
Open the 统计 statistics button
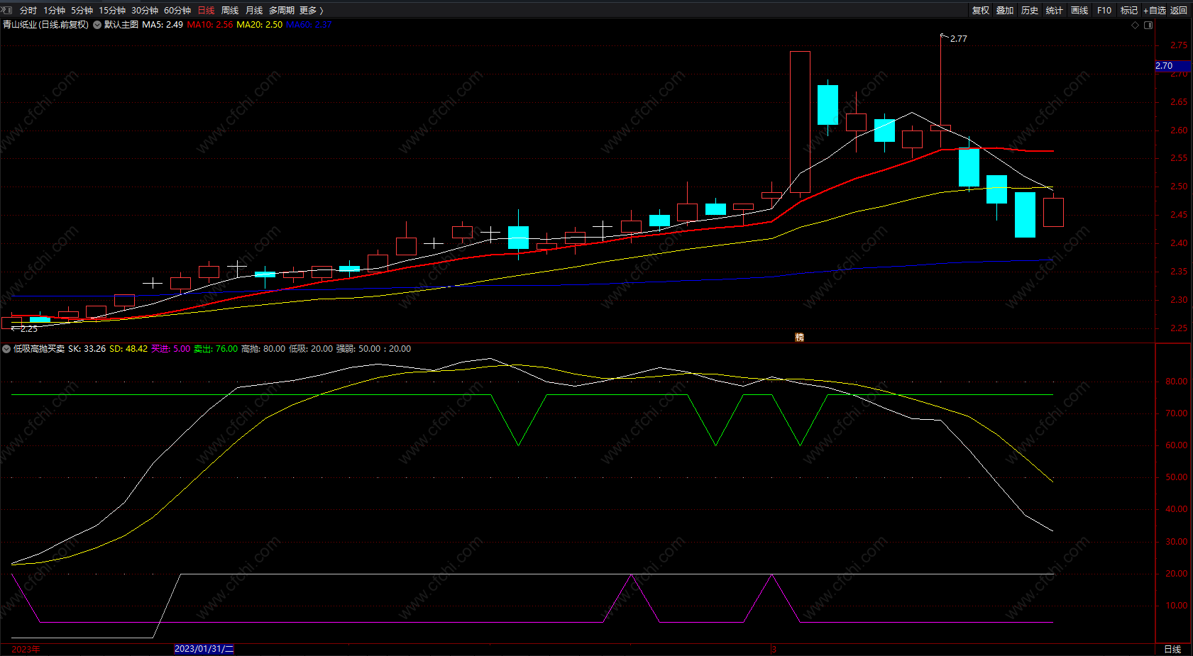(x=1054, y=10)
